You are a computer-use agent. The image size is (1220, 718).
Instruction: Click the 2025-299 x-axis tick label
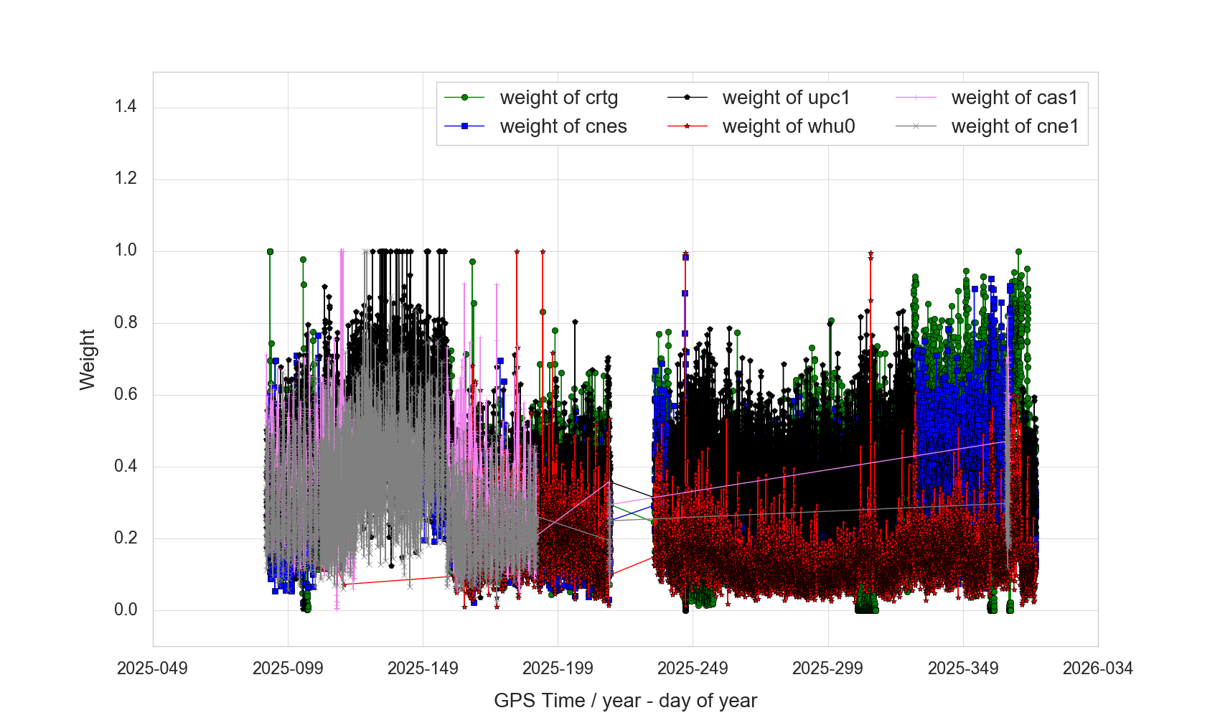(827, 668)
